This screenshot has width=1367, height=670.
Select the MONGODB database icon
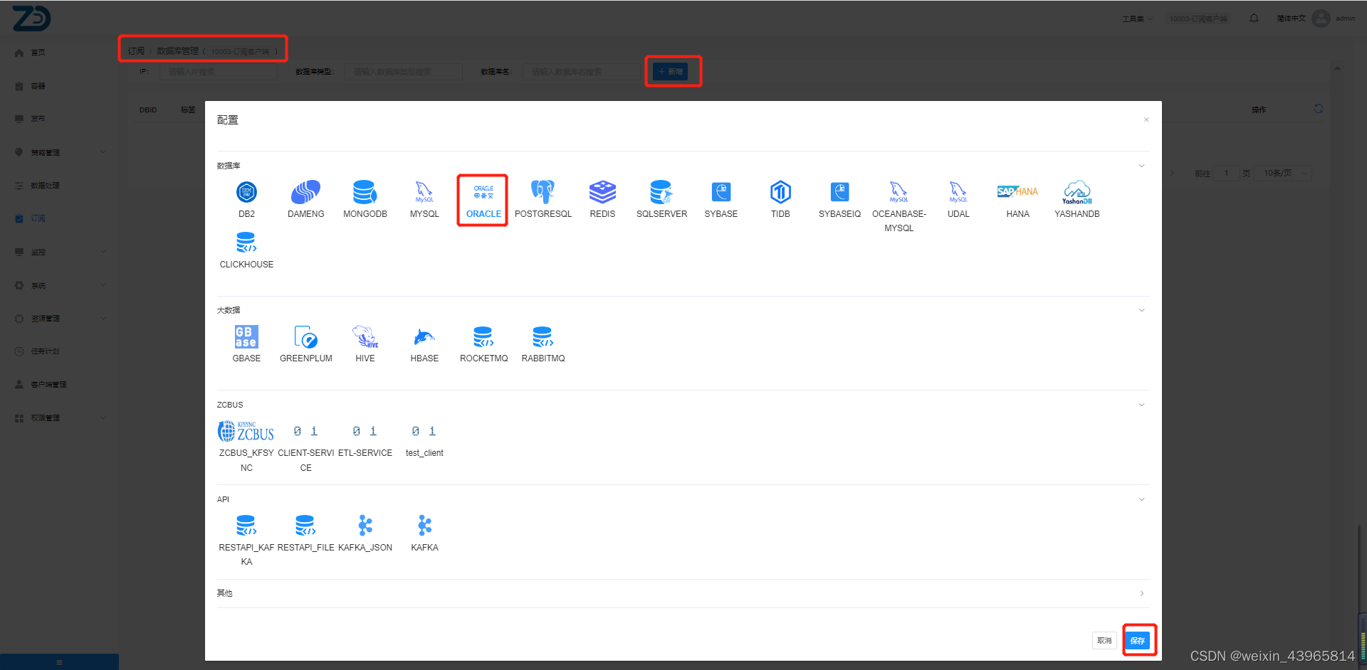365,192
